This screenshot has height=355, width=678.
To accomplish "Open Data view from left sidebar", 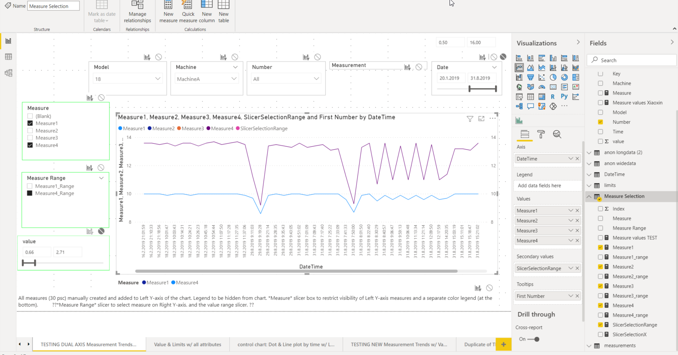I will [x=8, y=57].
